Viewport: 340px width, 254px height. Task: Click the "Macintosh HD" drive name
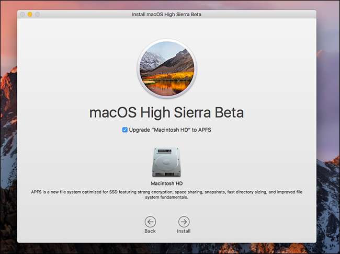point(167,183)
